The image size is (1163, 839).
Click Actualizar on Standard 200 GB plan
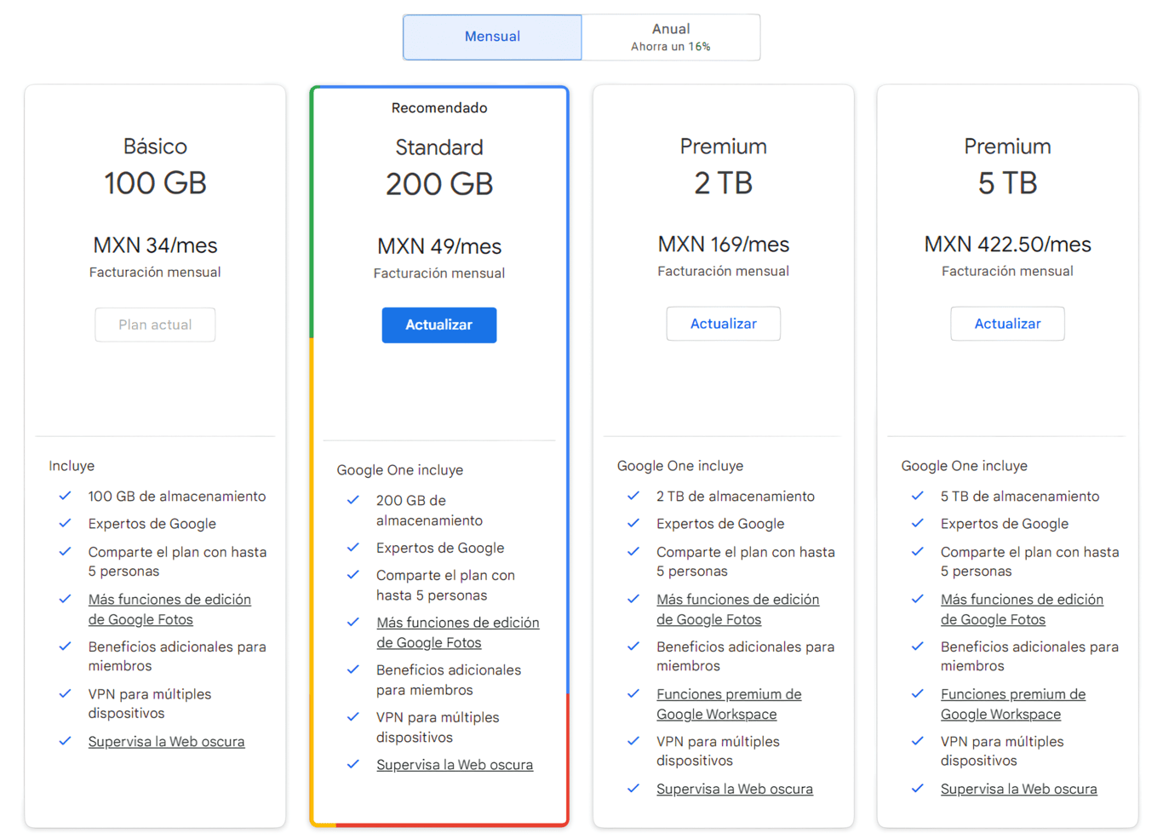click(x=439, y=325)
